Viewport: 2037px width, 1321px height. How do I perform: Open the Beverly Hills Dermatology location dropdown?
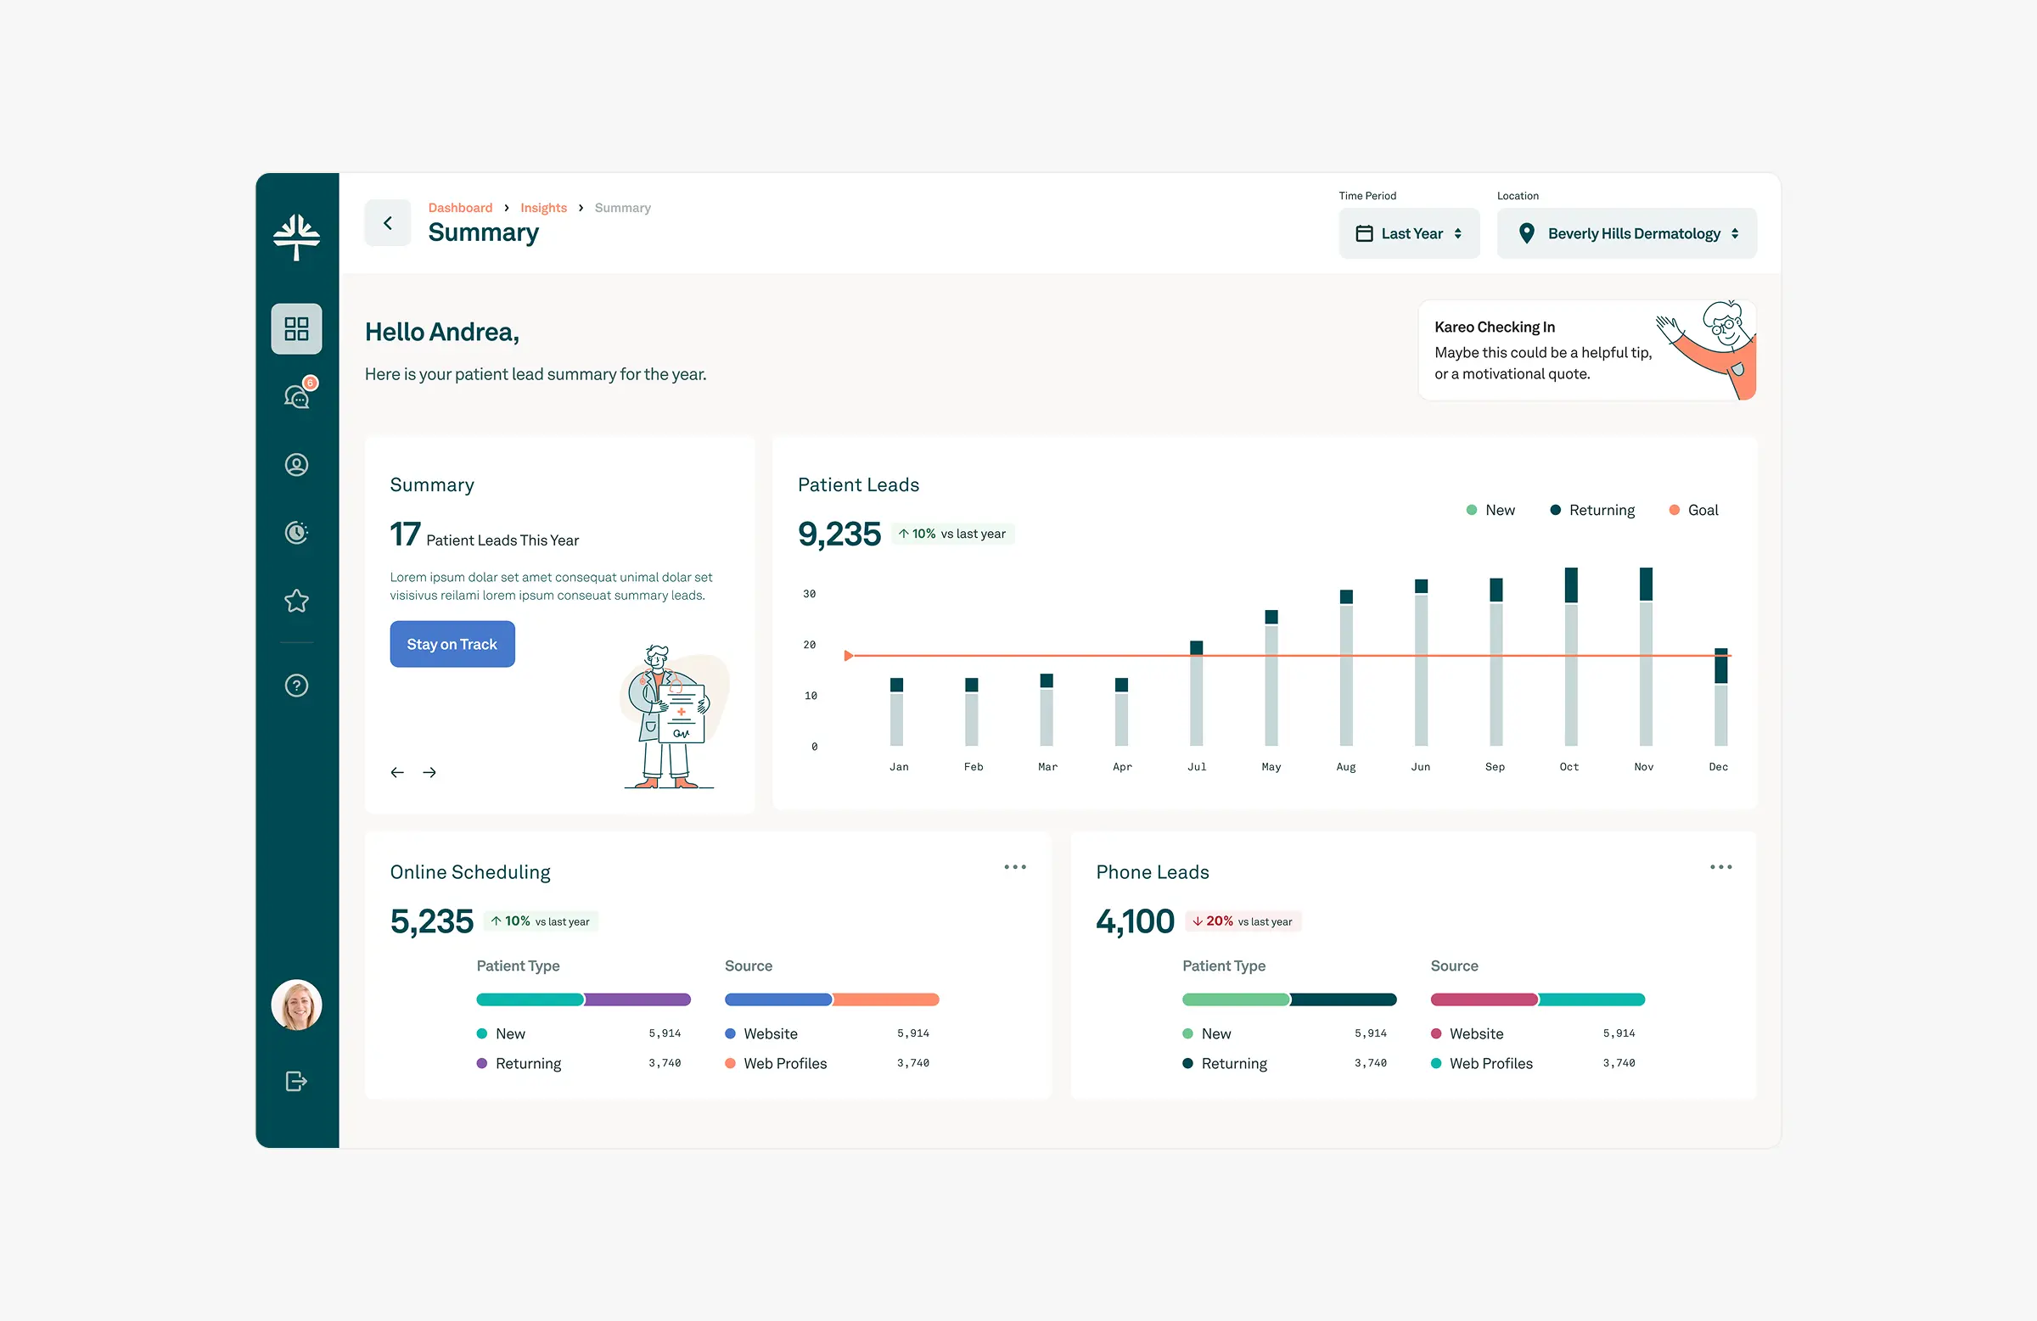[x=1626, y=233]
